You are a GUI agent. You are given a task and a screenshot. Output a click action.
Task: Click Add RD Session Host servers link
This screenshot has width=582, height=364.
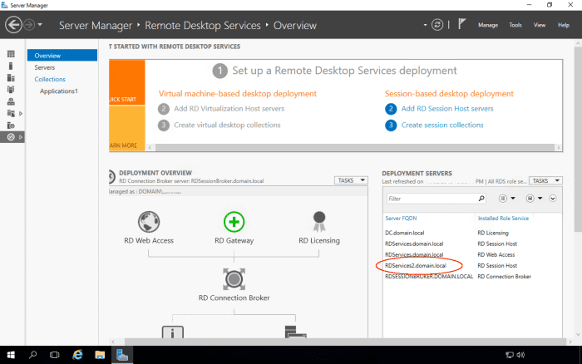tap(447, 108)
